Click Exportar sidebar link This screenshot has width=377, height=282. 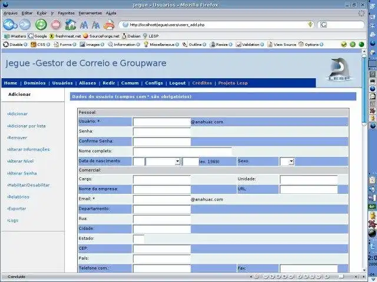16,209
